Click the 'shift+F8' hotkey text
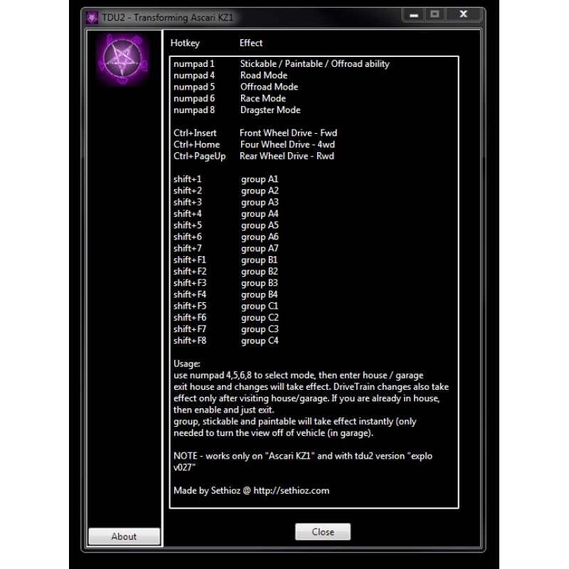Viewport: 569px width, 569px height. click(x=189, y=341)
